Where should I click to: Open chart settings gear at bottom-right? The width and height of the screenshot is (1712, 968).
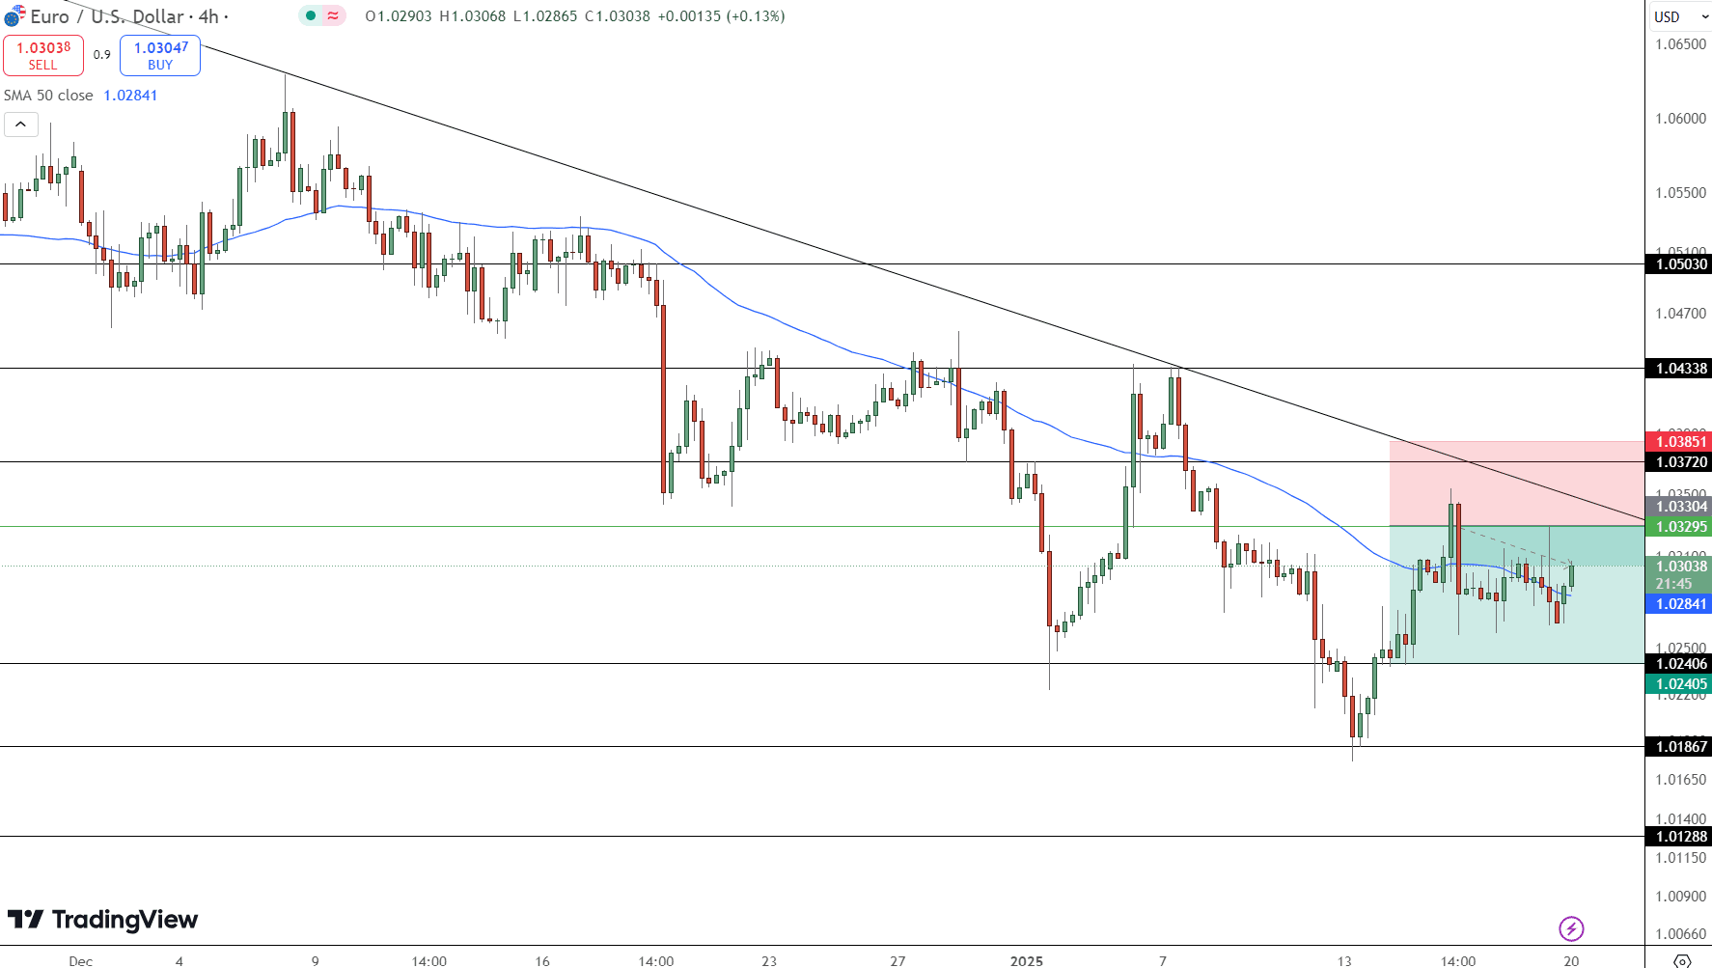[1681, 960]
